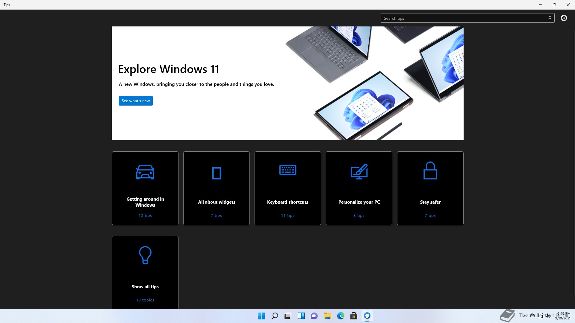Open the Widgets panel from the taskbar
The height and width of the screenshot is (323, 575).
(x=301, y=316)
